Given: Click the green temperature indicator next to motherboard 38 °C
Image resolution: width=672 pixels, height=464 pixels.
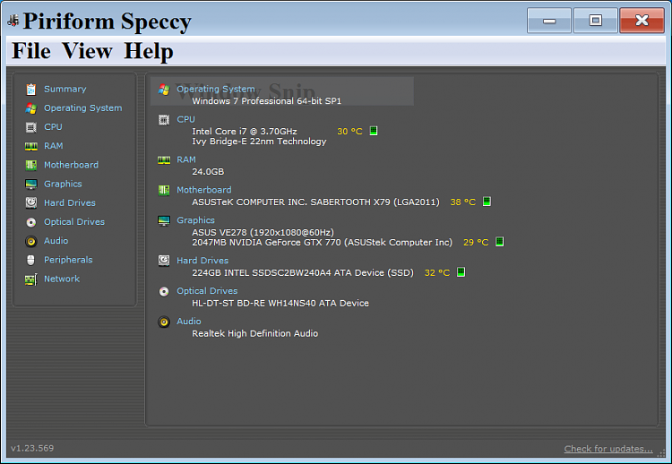Looking at the screenshot, I should tap(487, 202).
